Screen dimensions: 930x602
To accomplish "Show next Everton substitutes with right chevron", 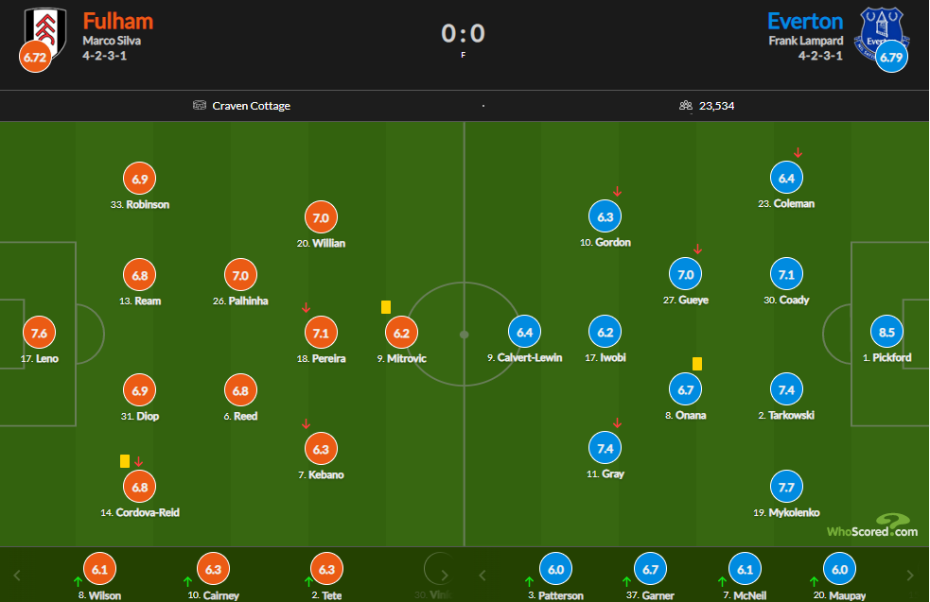I will (910, 575).
